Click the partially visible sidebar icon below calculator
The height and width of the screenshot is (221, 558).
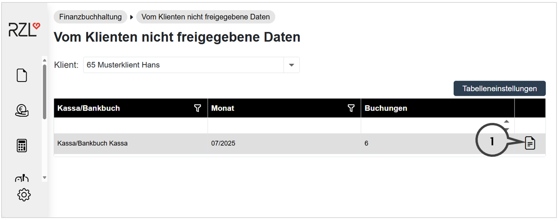click(22, 178)
